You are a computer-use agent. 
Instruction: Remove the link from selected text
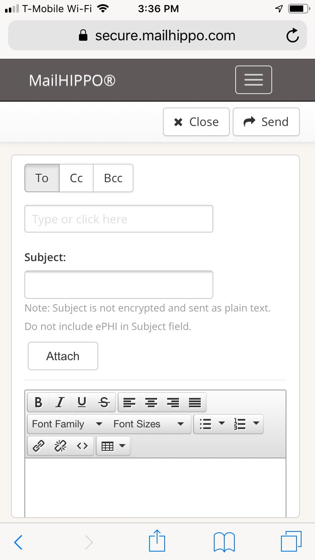[x=60, y=446]
